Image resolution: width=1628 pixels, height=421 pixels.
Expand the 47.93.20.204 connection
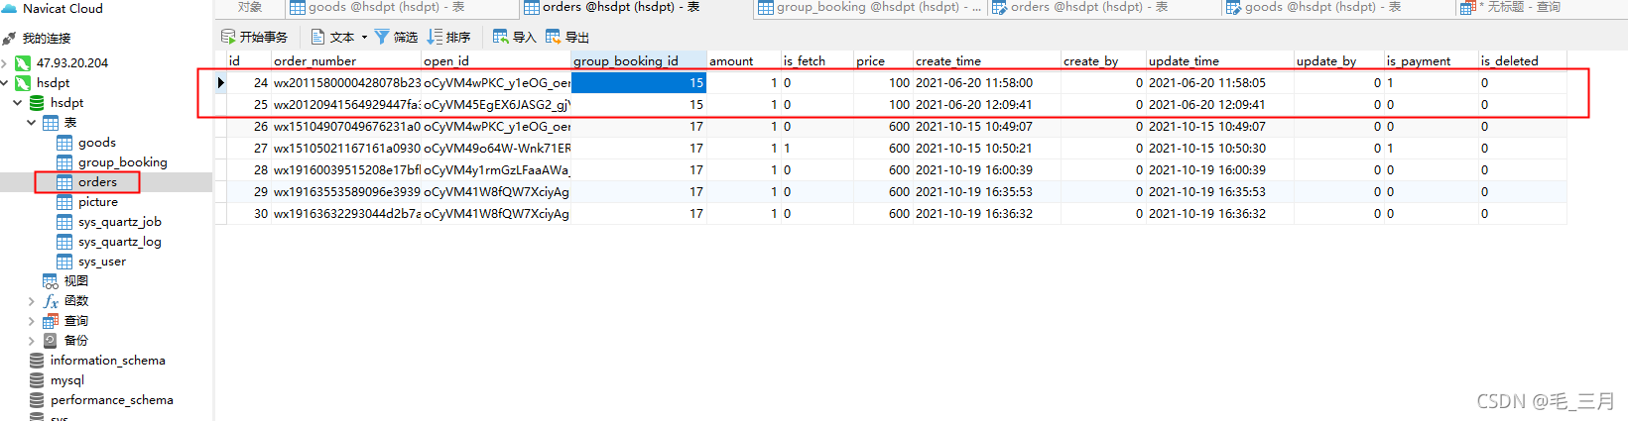coord(5,62)
